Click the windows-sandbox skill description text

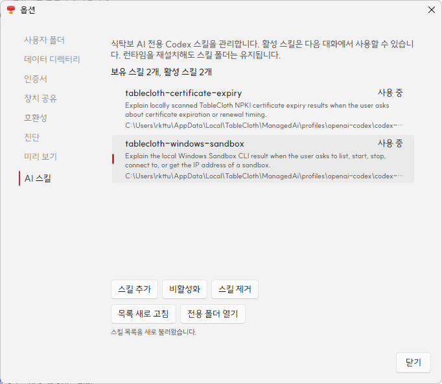pos(255,160)
